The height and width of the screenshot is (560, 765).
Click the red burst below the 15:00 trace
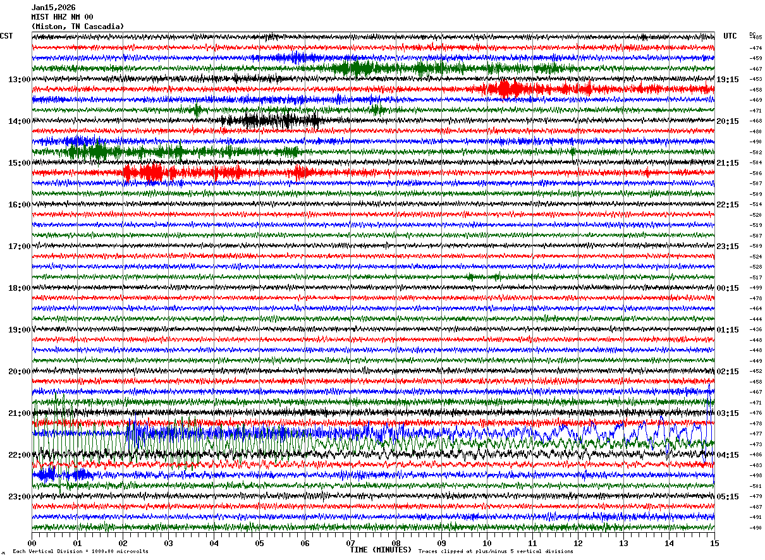coord(215,172)
